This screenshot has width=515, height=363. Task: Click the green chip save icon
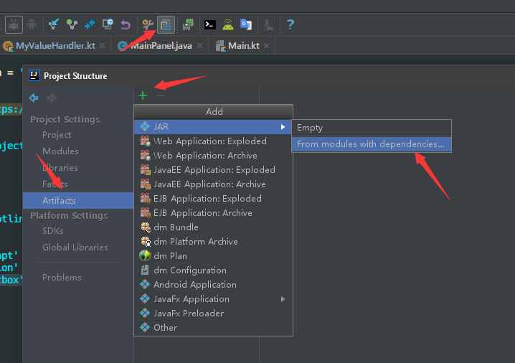(x=188, y=24)
